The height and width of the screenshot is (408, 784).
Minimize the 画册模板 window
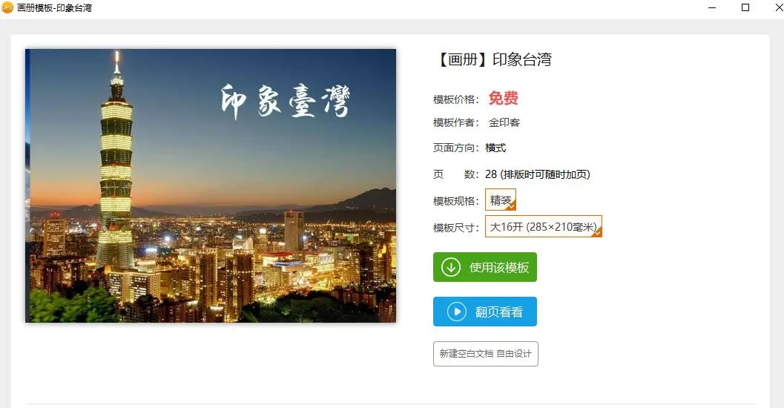pyautogui.click(x=712, y=8)
